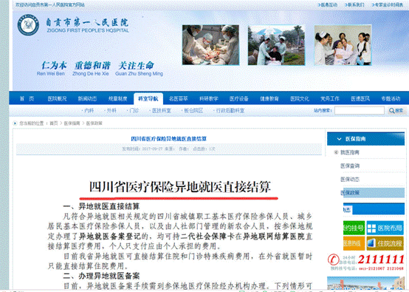Go to the 门诊 sub-menu link
The image size is (409, 292).
(134, 110)
